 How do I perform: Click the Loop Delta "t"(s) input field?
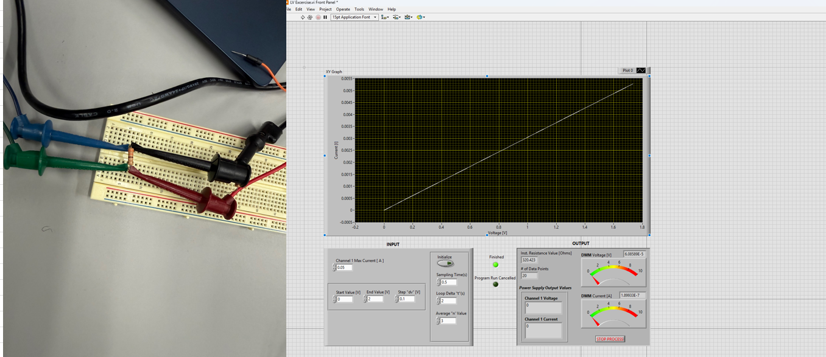448,301
